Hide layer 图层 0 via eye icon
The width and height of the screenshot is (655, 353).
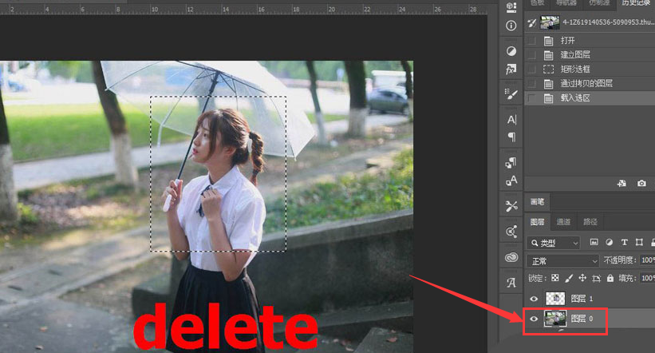[534, 319]
